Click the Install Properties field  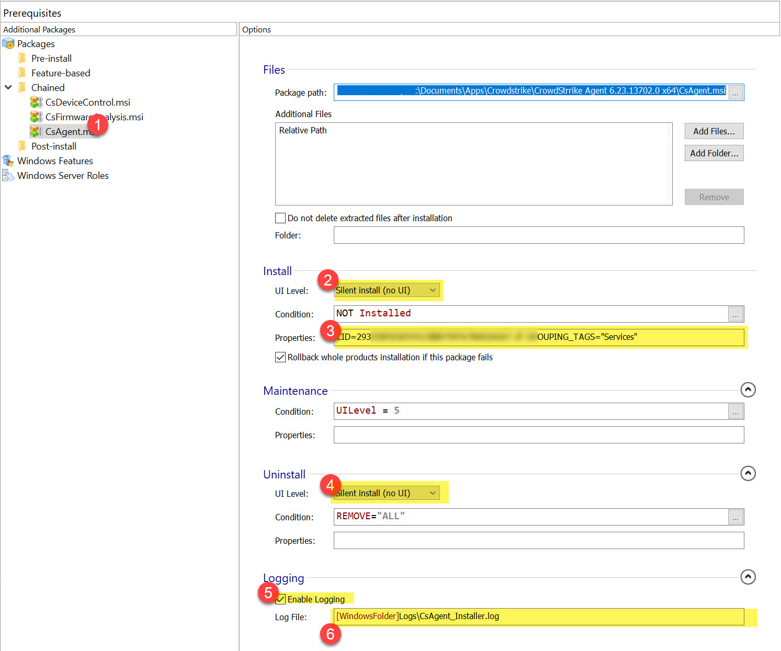[x=539, y=337]
